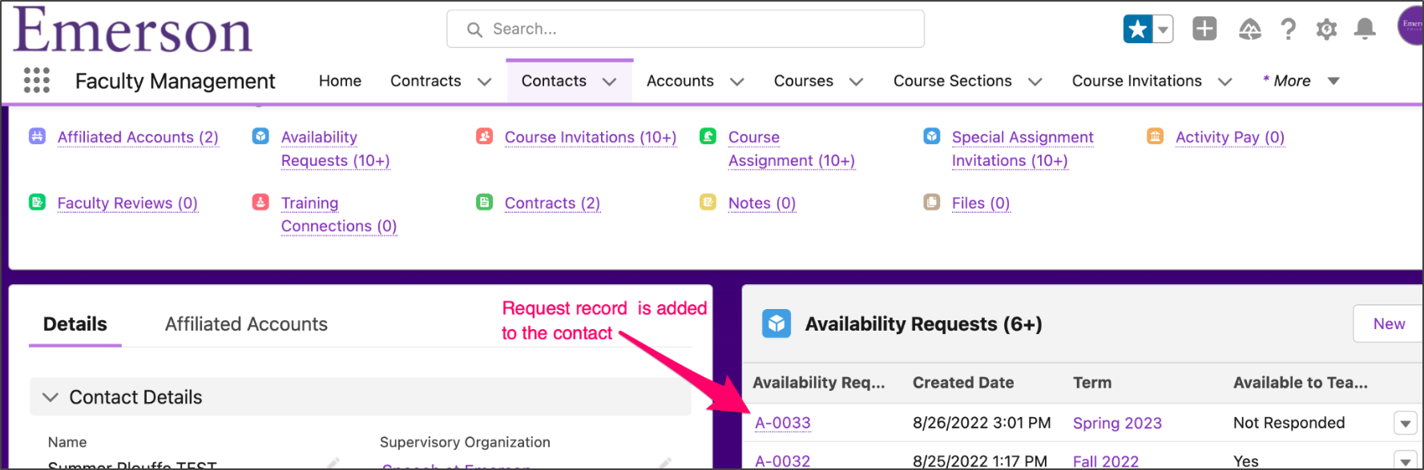Viewport: 1424px width, 470px height.
Task: Open the Availability Requests (10+) link
Action: click(x=335, y=149)
